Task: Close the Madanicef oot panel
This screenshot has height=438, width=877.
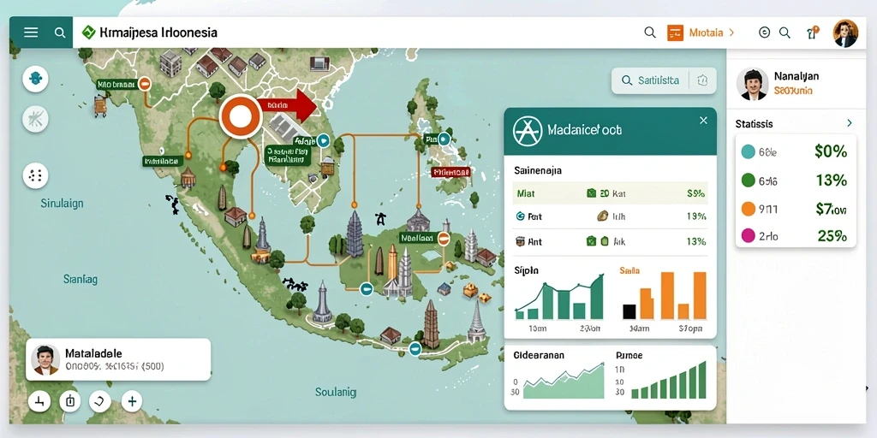Action: pos(704,120)
